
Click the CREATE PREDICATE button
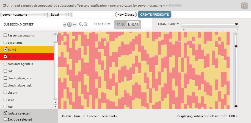pos(155,15)
